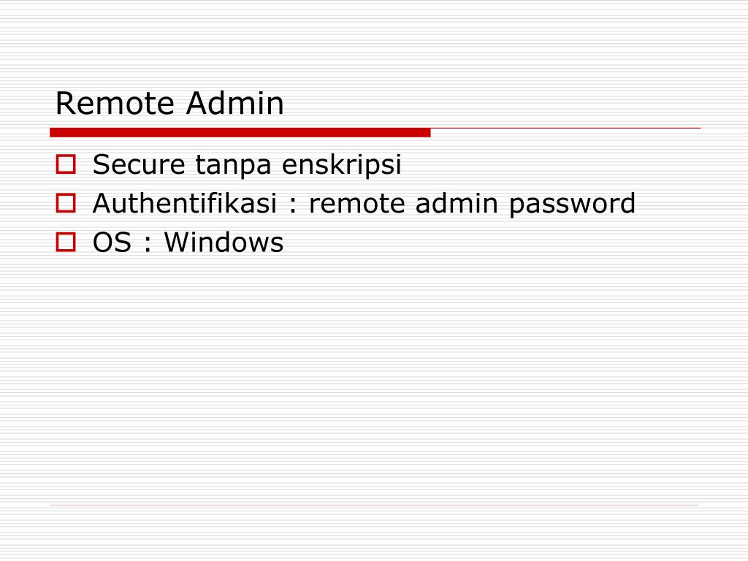The width and height of the screenshot is (748, 561).
Task: Click the word Remote in the title
Action: coord(115,103)
